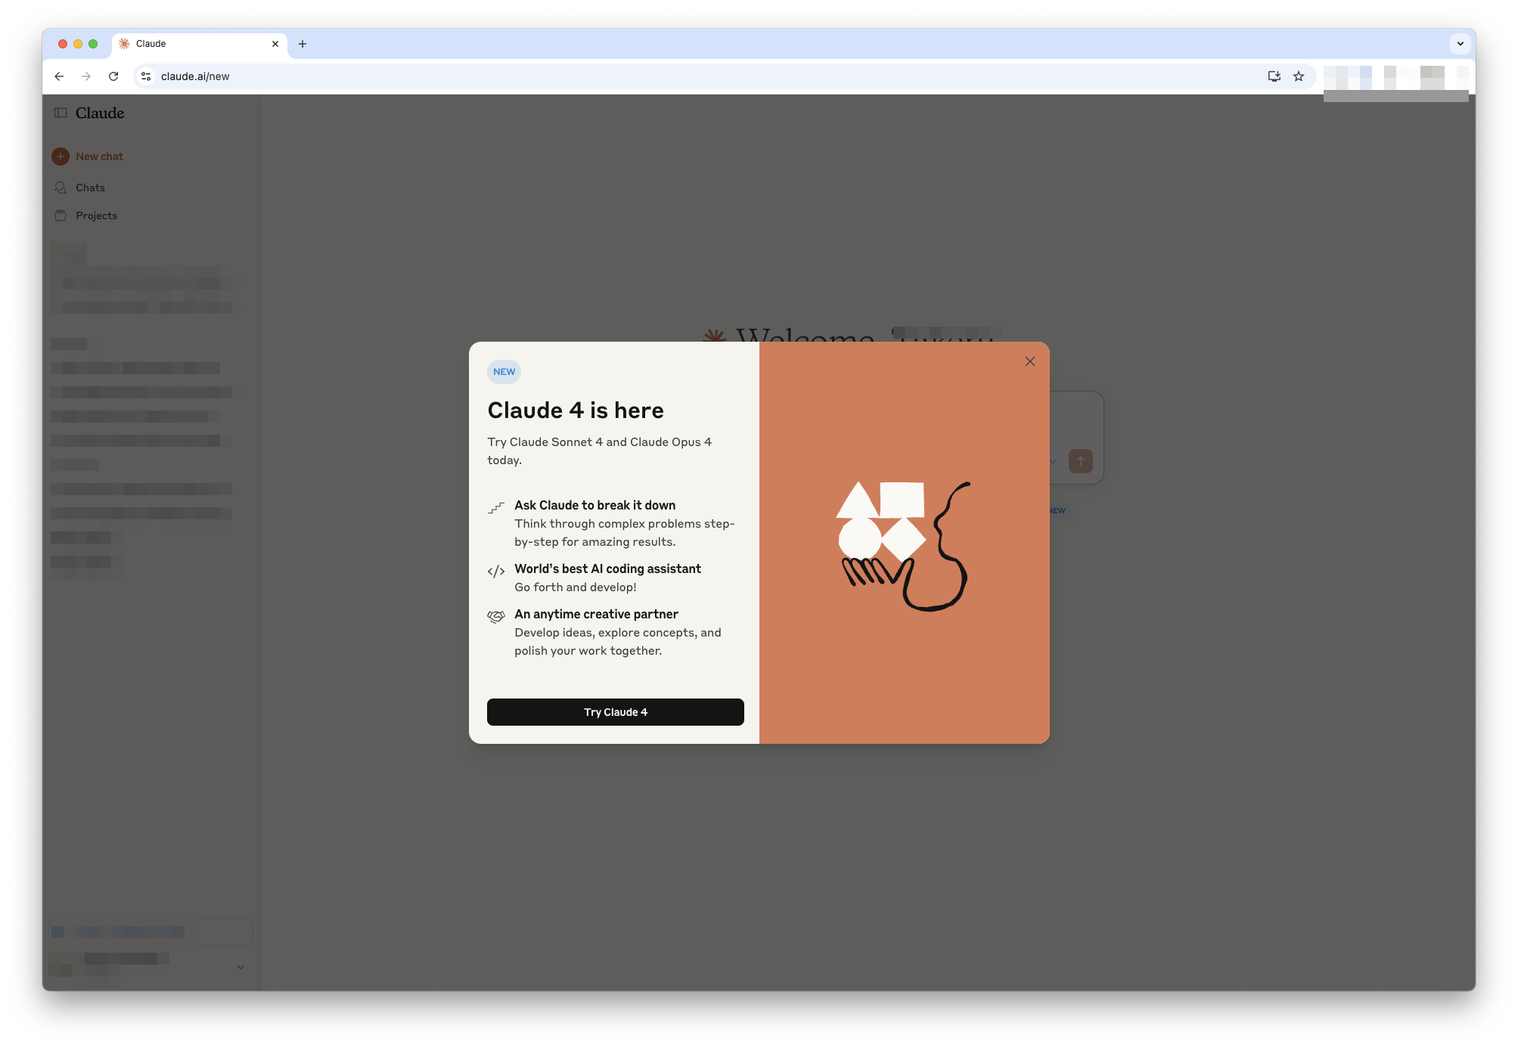This screenshot has width=1518, height=1047.
Task: Click the hand holding shapes illustration
Action: (904, 546)
